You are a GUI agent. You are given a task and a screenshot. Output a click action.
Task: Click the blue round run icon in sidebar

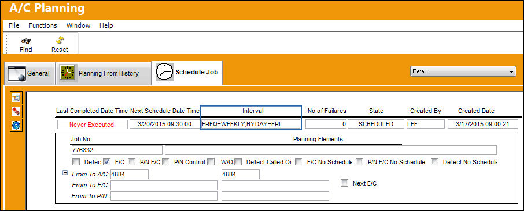click(16, 125)
